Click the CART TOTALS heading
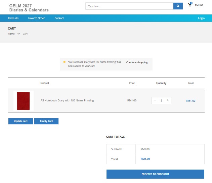Screen dimensions: 212x183 [x=116, y=137]
